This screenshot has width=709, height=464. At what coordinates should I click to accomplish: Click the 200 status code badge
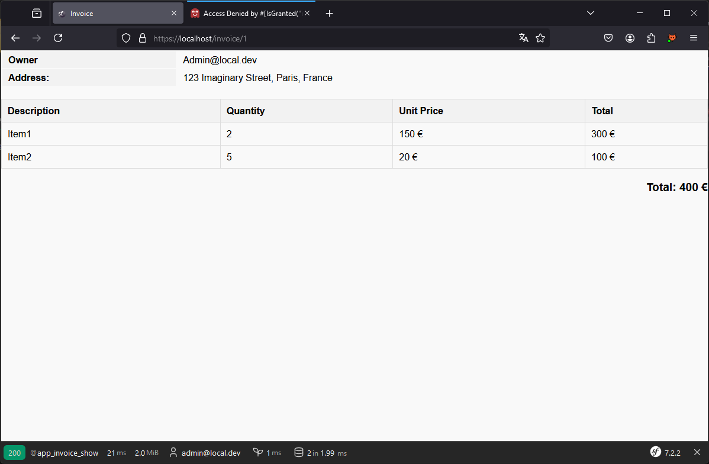tap(14, 453)
